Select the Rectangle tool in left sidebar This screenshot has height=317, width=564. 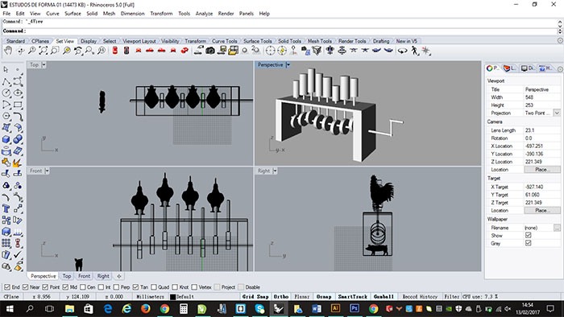tap(18, 105)
